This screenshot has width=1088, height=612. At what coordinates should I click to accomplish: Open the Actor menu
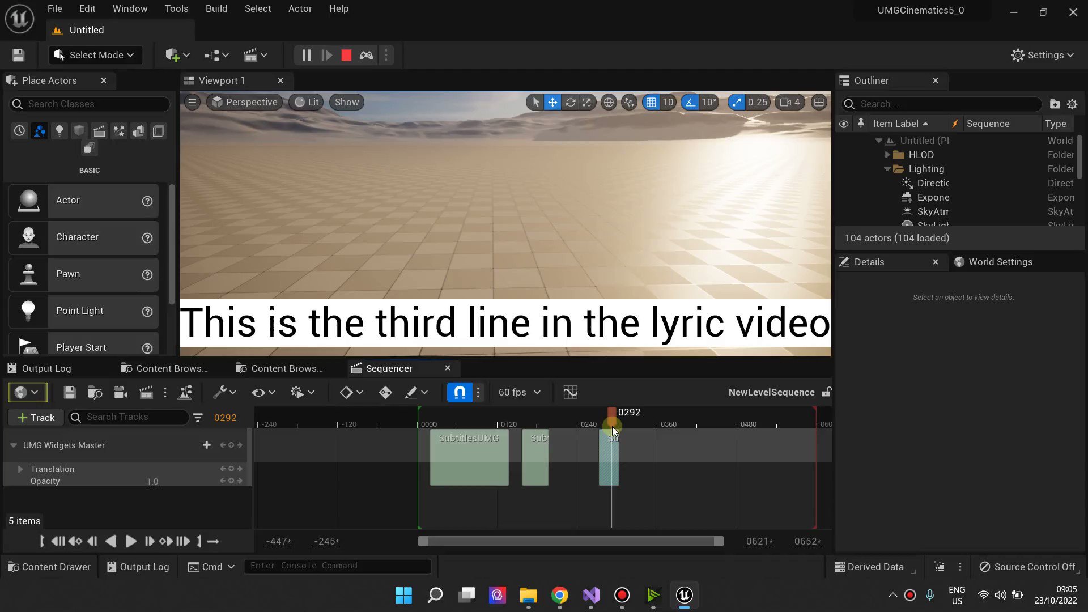300,8
